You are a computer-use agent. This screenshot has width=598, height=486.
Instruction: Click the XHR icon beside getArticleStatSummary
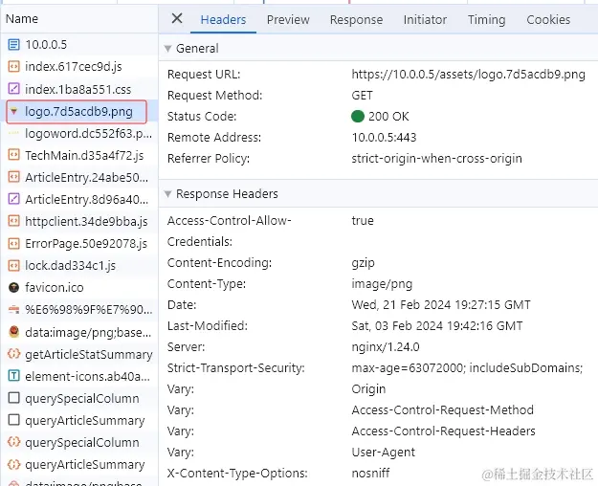coord(13,354)
